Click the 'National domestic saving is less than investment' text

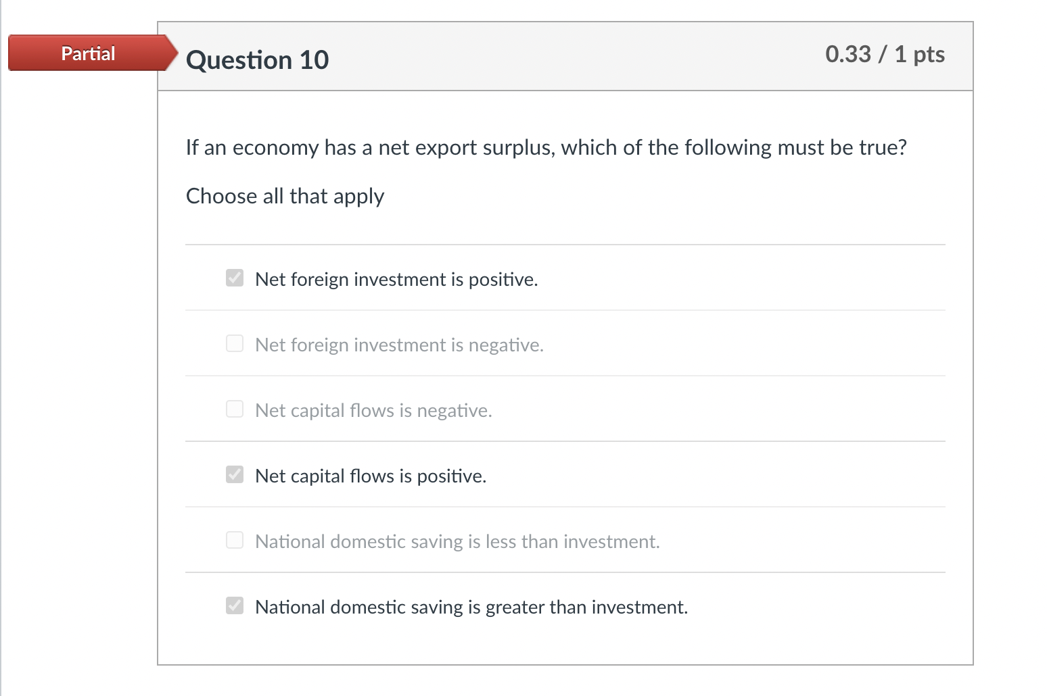tap(457, 541)
